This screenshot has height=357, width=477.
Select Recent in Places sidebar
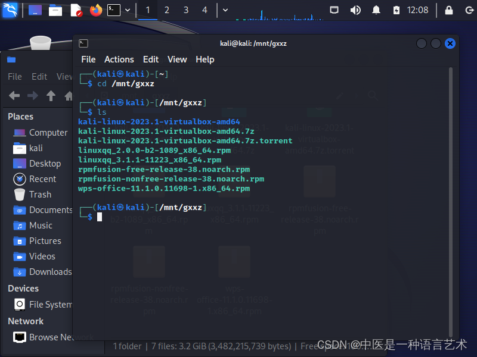[35, 179]
